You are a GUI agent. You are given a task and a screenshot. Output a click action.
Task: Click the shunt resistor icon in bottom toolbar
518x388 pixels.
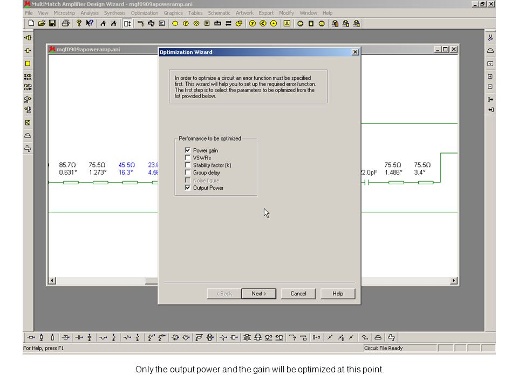[138, 337]
